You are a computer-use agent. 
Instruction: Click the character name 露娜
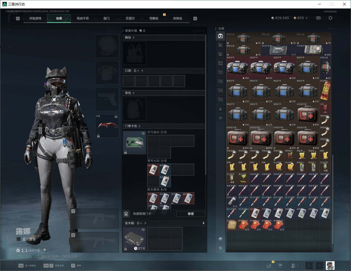[23, 231]
